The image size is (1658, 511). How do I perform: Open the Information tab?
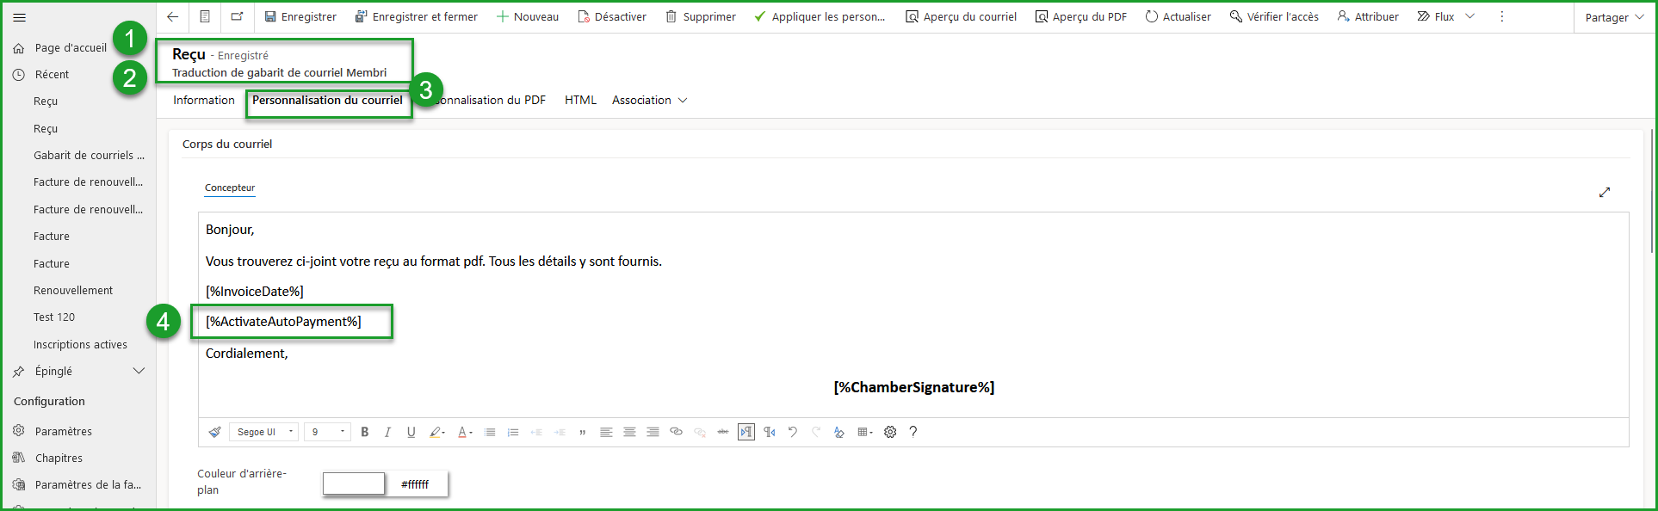[203, 101]
